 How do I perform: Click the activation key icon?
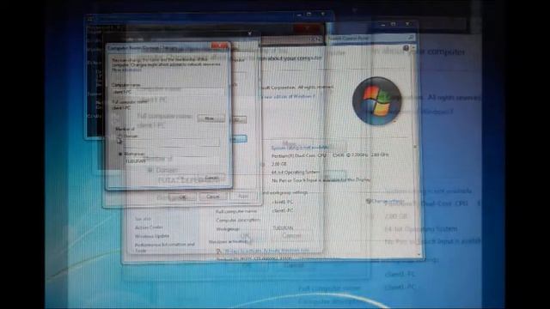218,251
